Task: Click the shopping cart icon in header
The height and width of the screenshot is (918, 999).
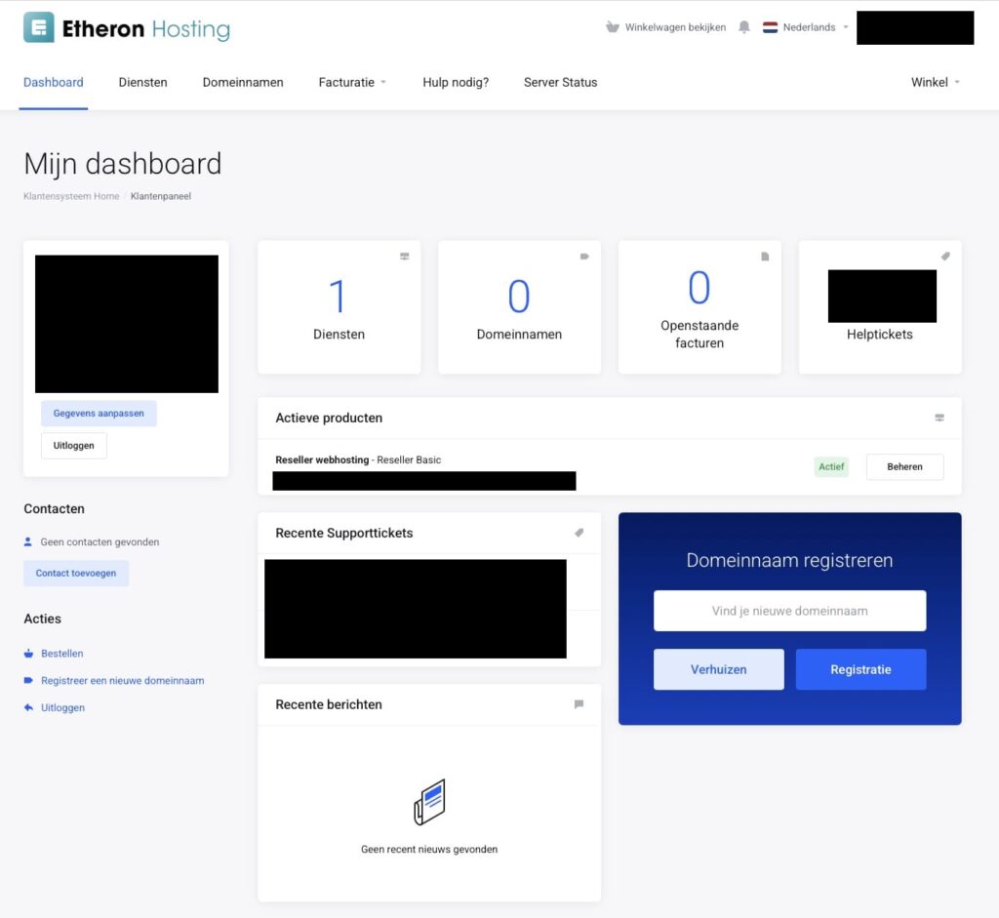Action: tap(613, 26)
